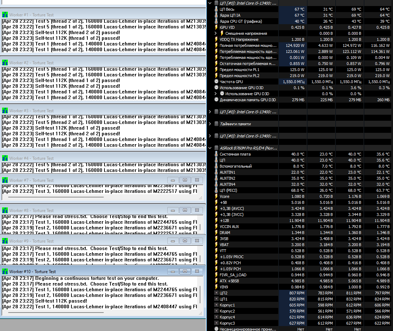Collapse the ASRock B760M Pro RS/D4 group

[x=210, y=148]
